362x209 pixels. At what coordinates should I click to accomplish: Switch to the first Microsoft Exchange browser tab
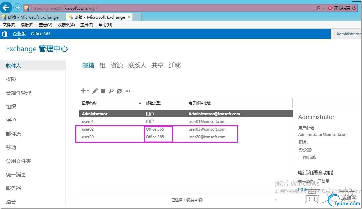[x=33, y=17]
